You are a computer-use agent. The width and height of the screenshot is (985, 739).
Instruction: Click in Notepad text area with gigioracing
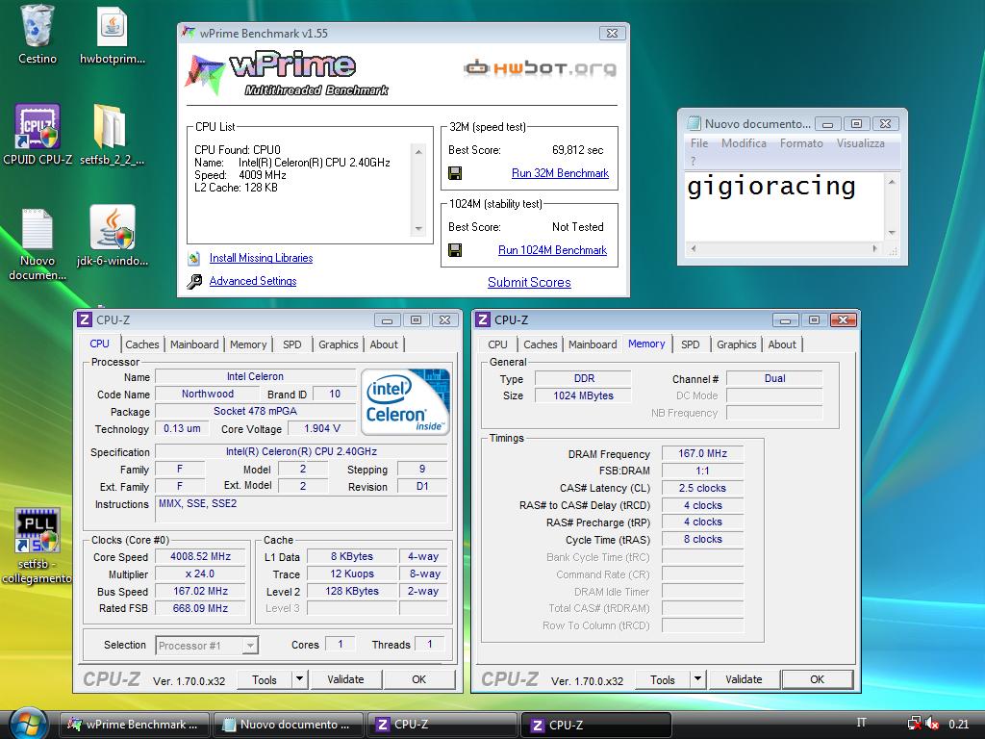click(785, 207)
